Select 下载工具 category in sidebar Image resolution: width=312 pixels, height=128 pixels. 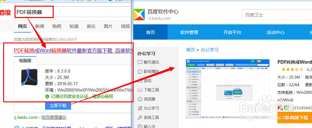coord(151,90)
